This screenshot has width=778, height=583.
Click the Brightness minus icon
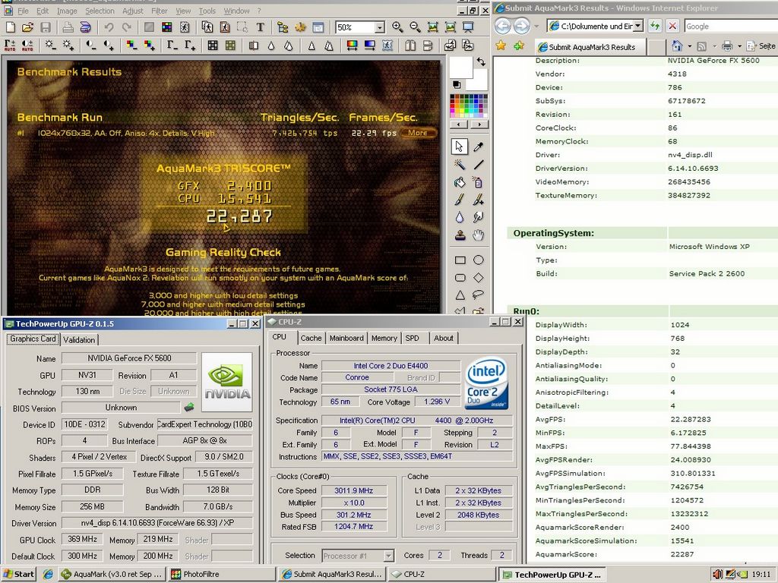tap(49, 46)
